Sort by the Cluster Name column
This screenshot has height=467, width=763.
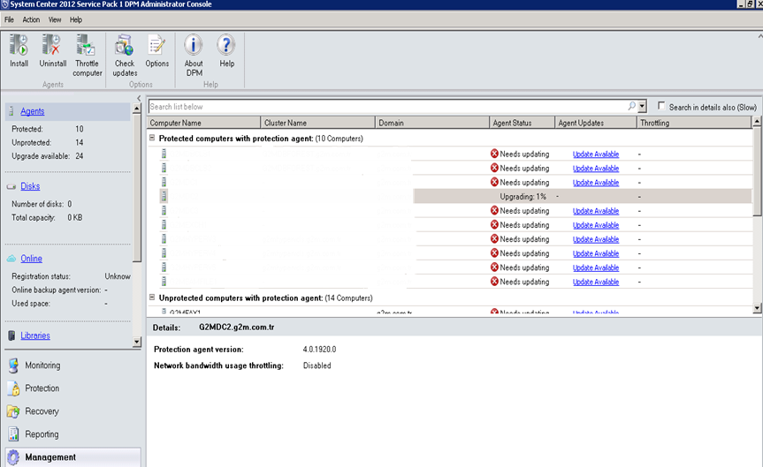317,123
